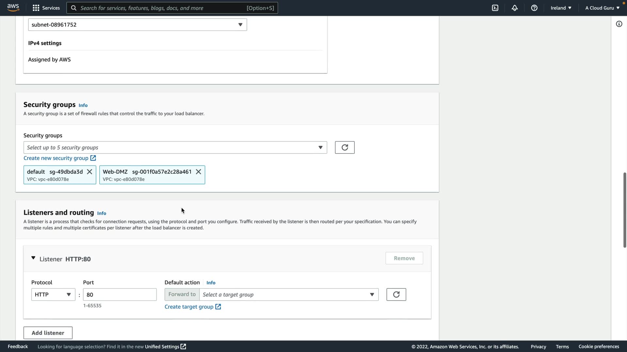Click the AWS logo home icon

[13, 7]
